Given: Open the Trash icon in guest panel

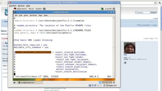Looking at the screenshot, I should coord(114,82).
